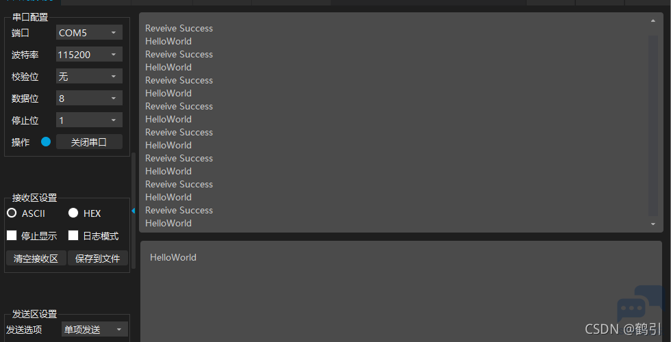671x342 pixels.
Task: Select HEX receive mode
Action: [x=73, y=213]
